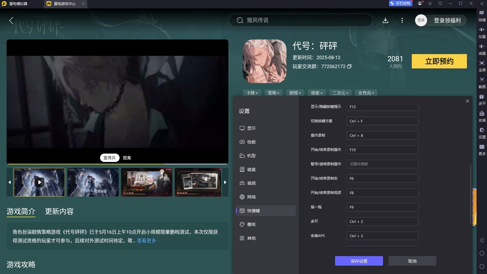Open the 二次元 tag
This screenshot has height=274, width=487.
pyautogui.click(x=340, y=93)
